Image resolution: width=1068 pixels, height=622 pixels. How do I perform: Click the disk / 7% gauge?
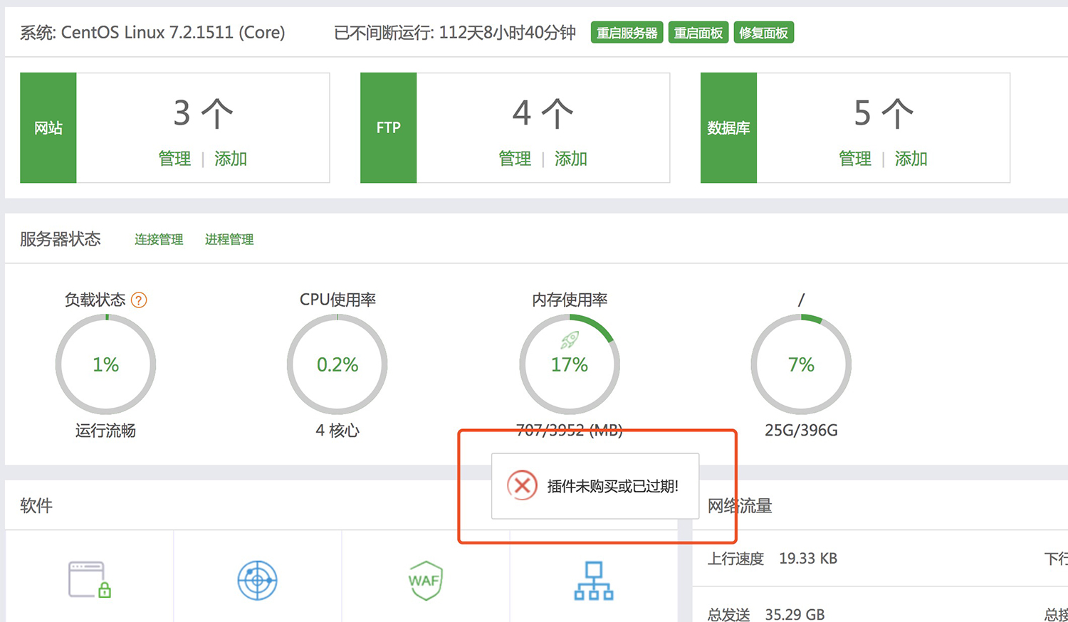click(x=801, y=364)
